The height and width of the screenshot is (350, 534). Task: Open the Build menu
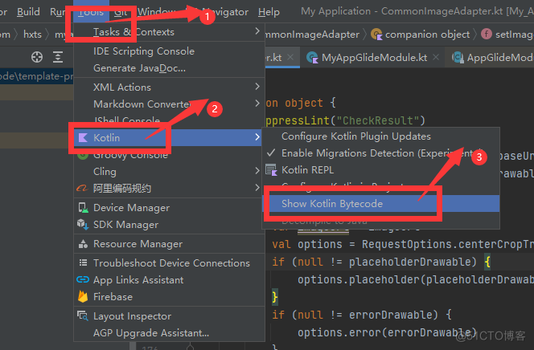[x=28, y=11]
